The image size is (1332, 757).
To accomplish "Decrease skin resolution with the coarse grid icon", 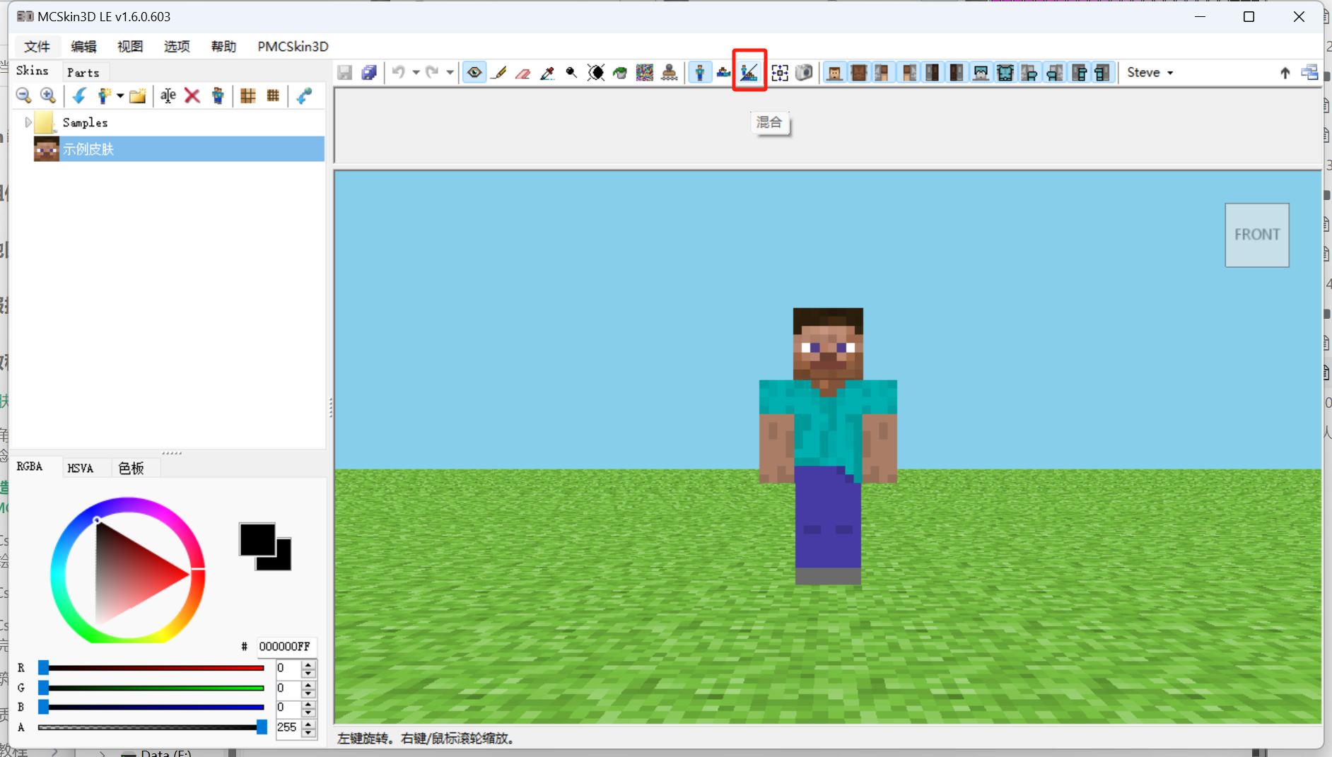I will [x=248, y=95].
